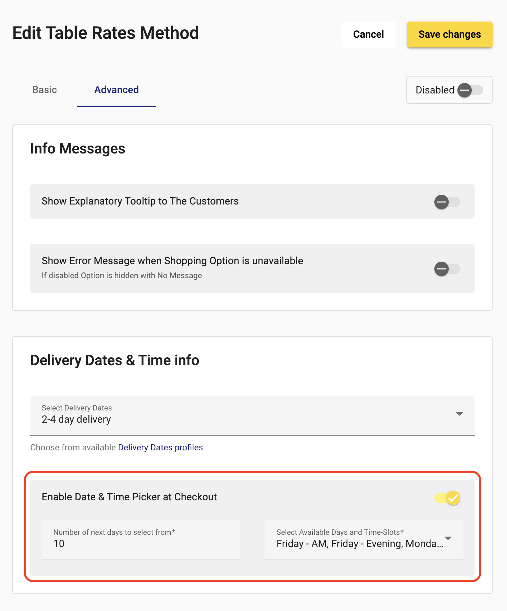Open the 2-4 day delivery selector arrow
The height and width of the screenshot is (611, 507).
(459, 414)
